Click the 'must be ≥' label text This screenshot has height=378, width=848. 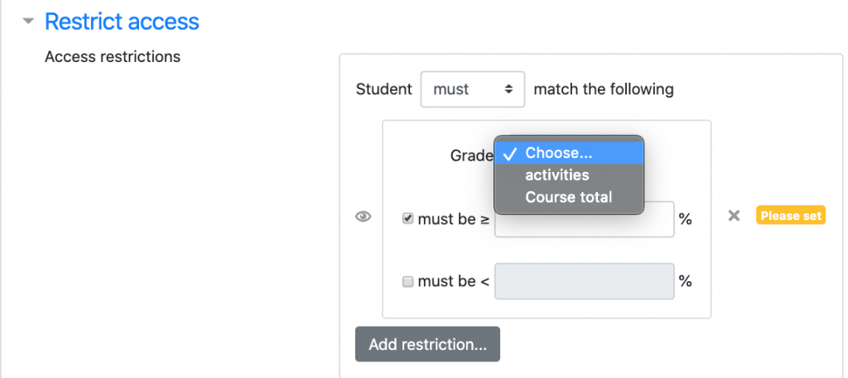pyautogui.click(x=453, y=219)
